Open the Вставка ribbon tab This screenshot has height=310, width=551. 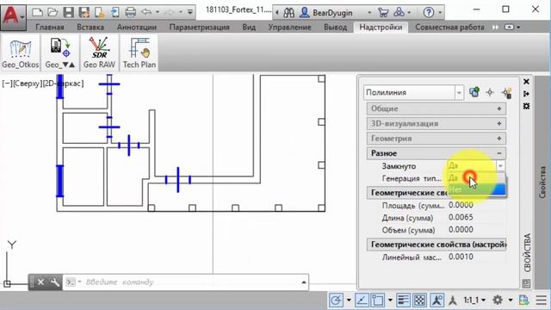click(90, 27)
